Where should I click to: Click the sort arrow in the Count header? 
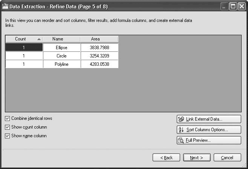pyautogui.click(x=39, y=39)
